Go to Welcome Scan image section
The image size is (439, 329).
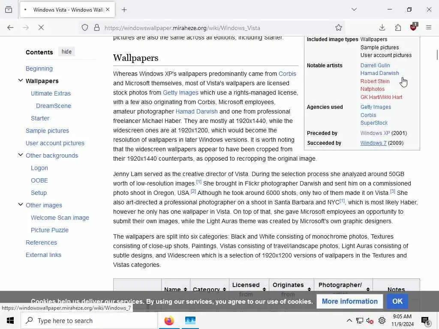[60, 218]
